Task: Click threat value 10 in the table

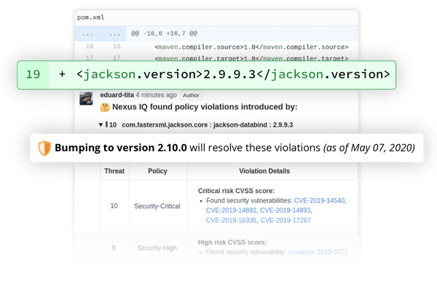Action: [114, 205]
